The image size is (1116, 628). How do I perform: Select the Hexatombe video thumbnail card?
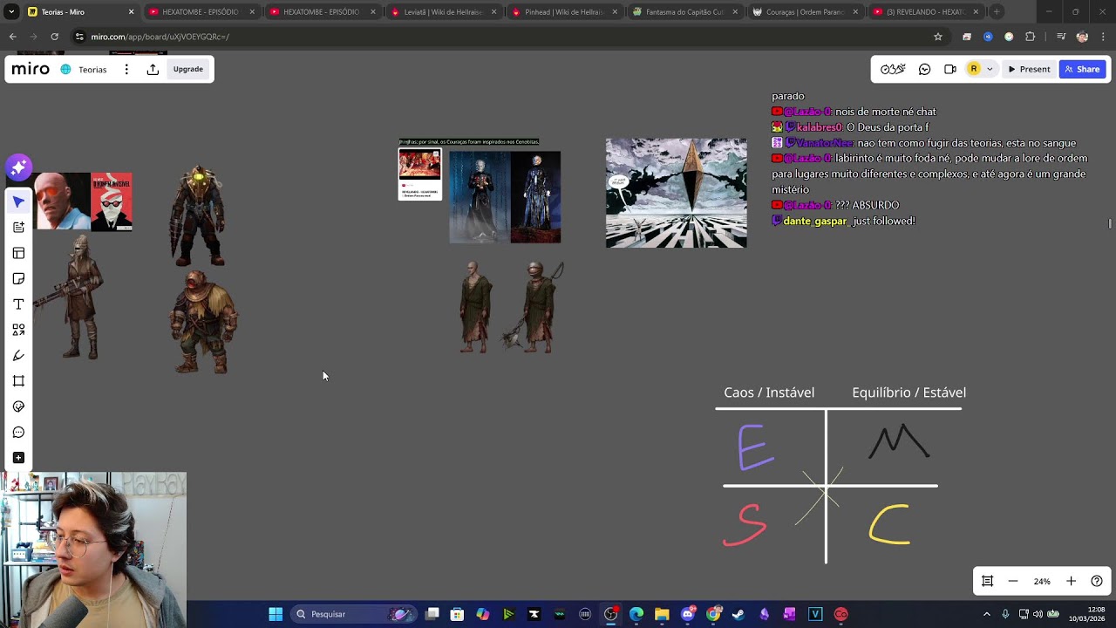[x=420, y=174]
